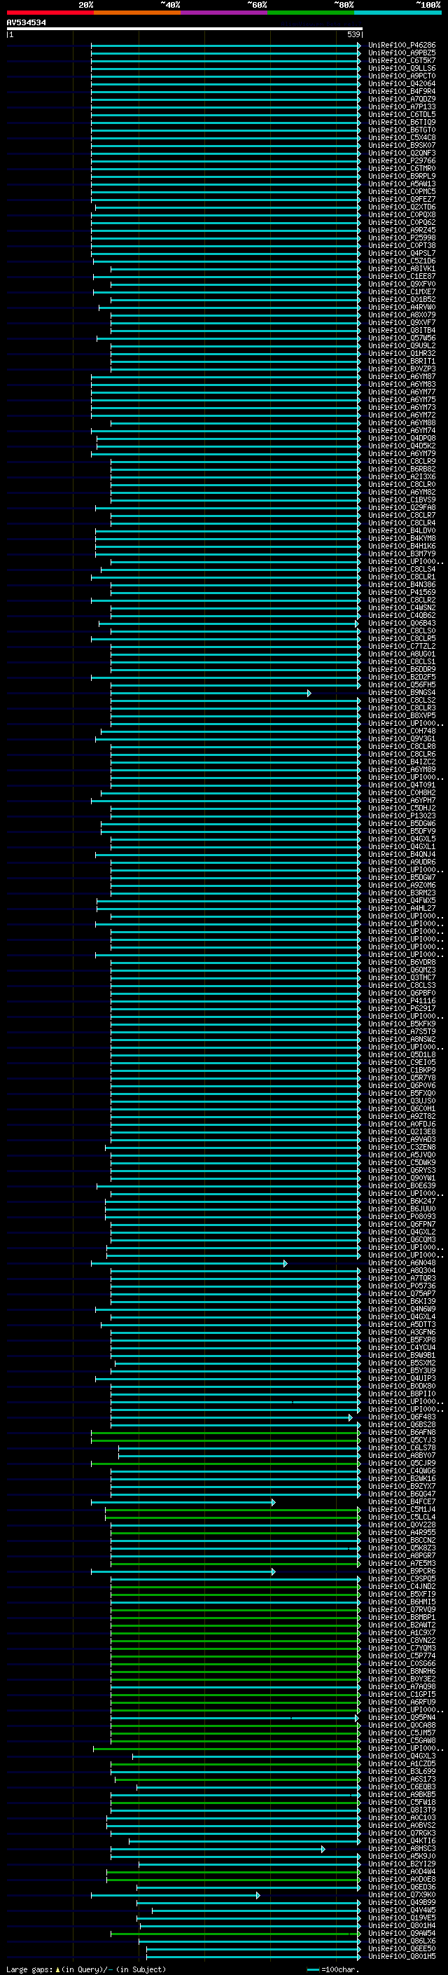
Task: Select the UniRef100_P41116 label
Action: 401,1001
